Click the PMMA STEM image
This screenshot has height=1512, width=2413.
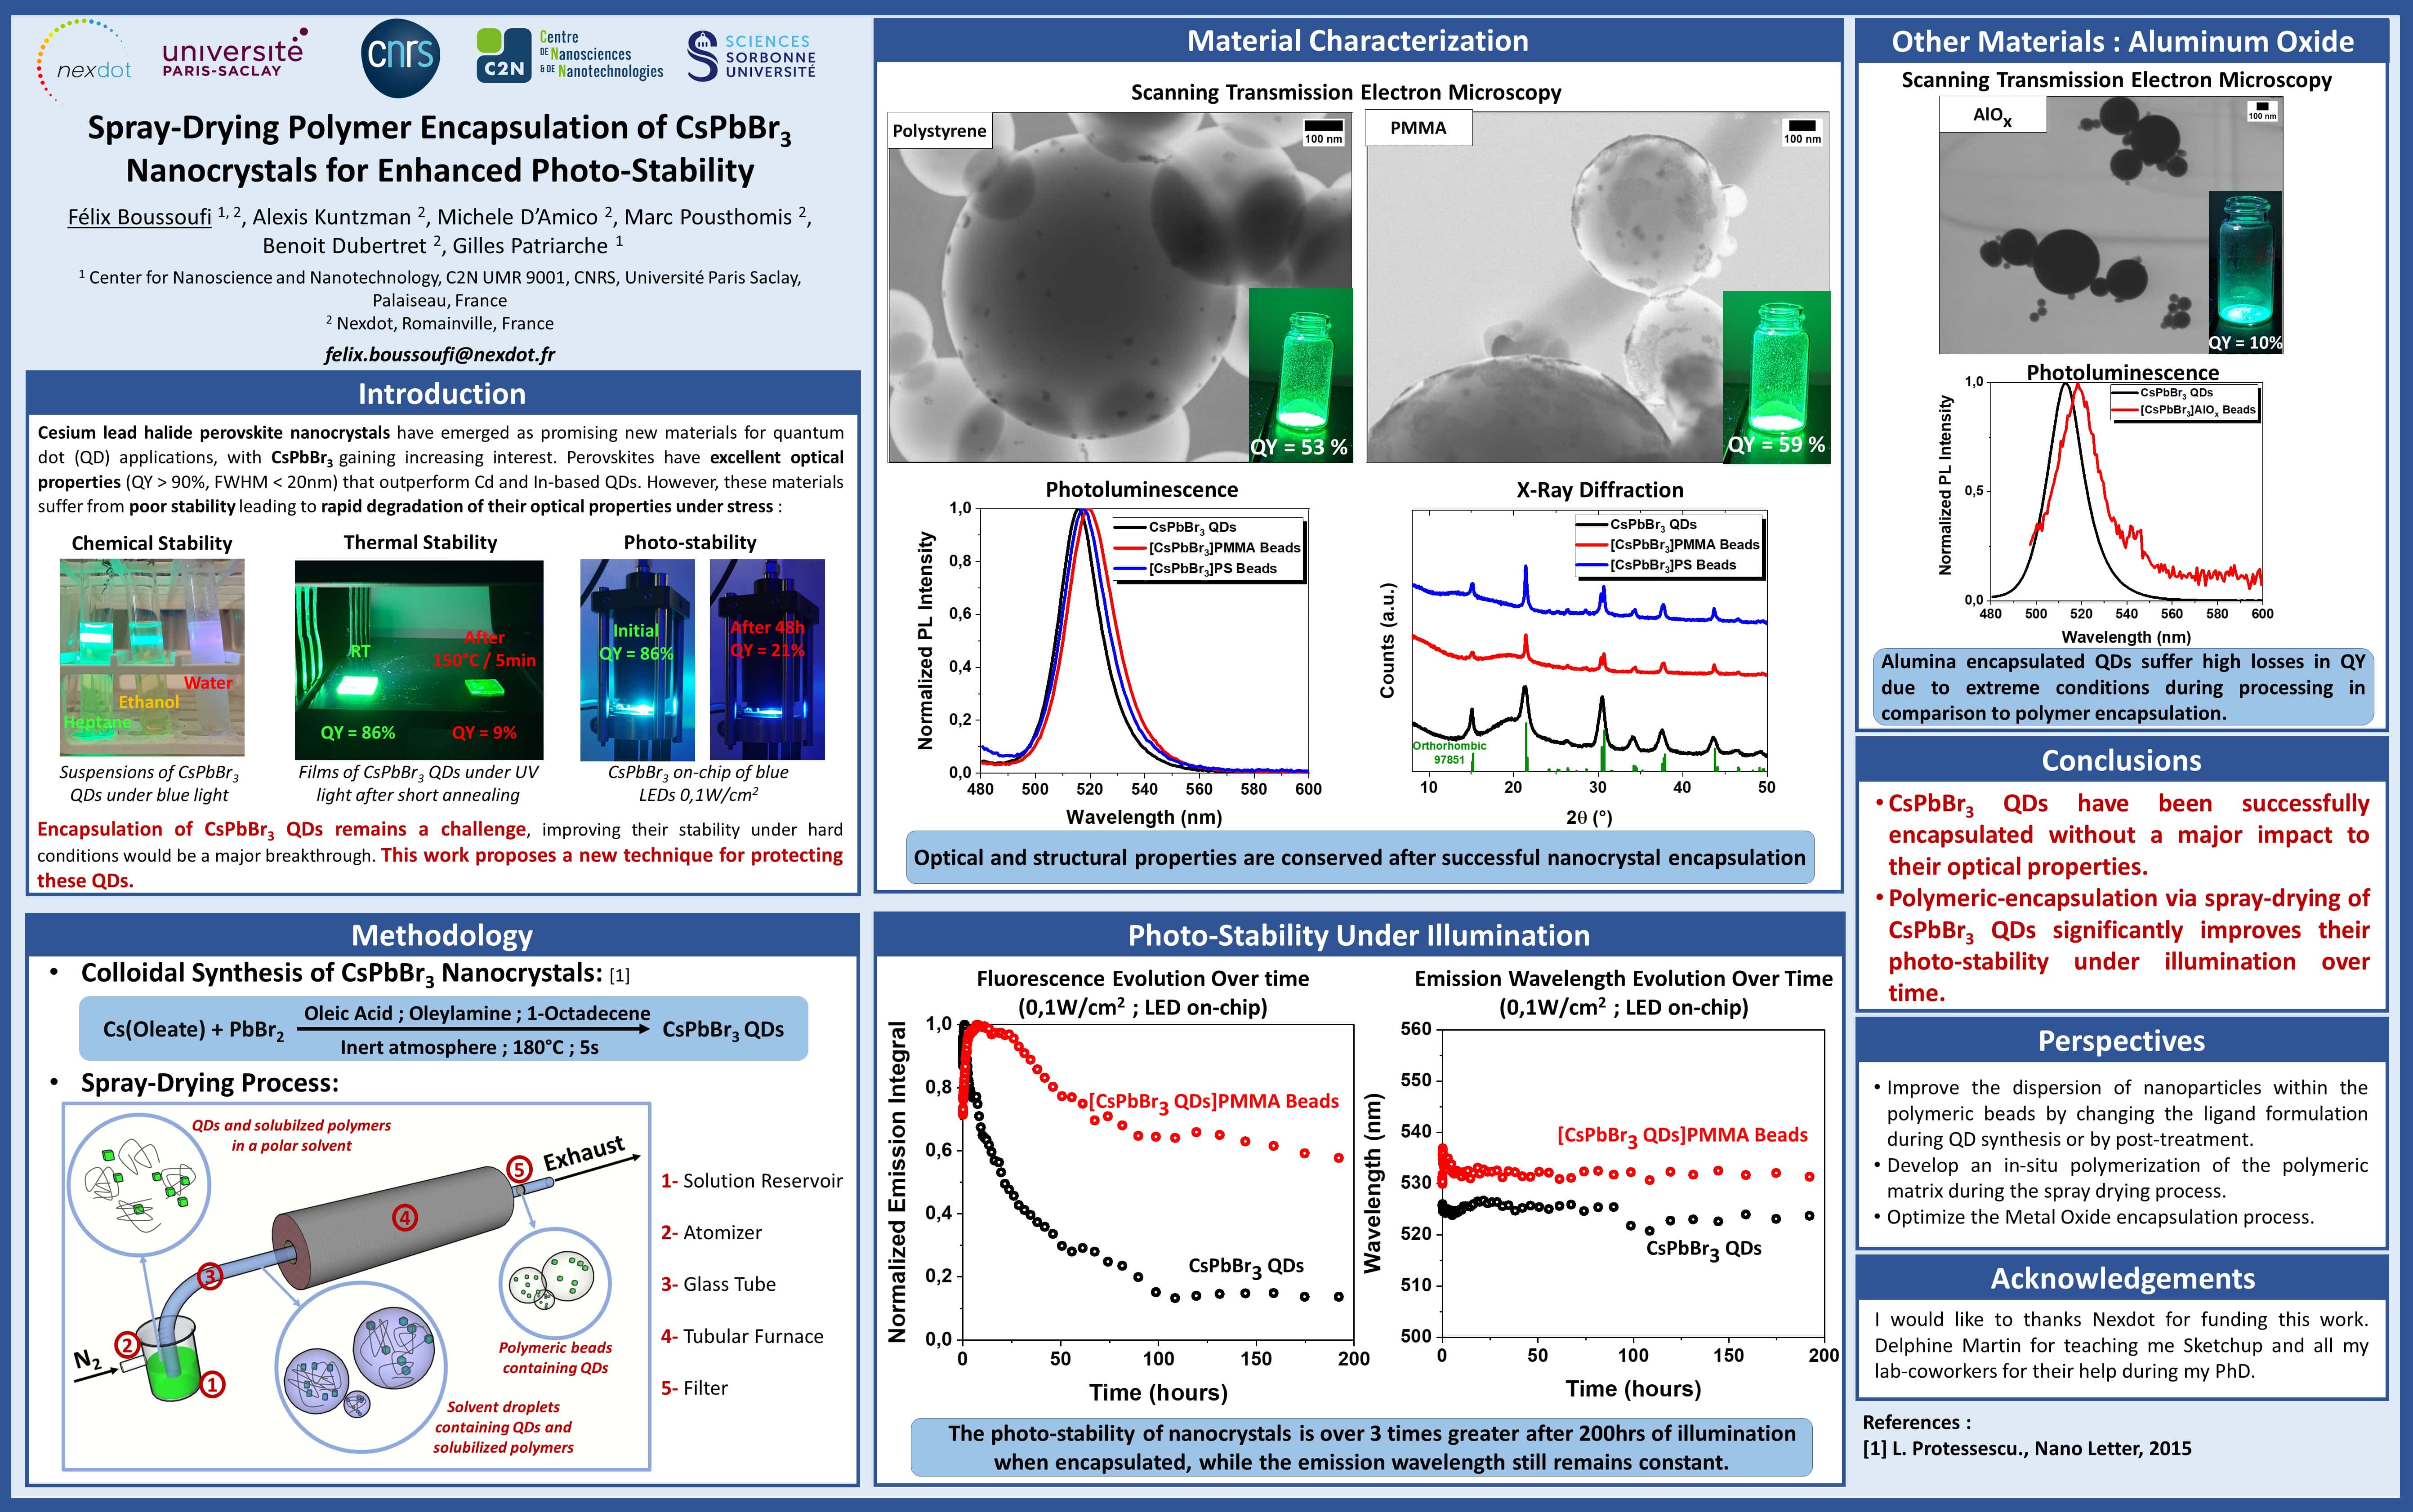click(x=1598, y=287)
